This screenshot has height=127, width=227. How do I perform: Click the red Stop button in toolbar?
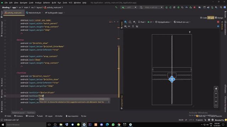pos(195,7)
